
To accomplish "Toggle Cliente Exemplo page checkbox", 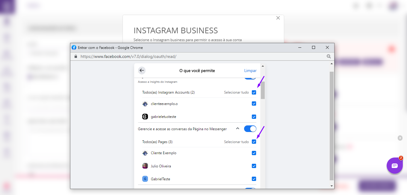I will click(254, 153).
